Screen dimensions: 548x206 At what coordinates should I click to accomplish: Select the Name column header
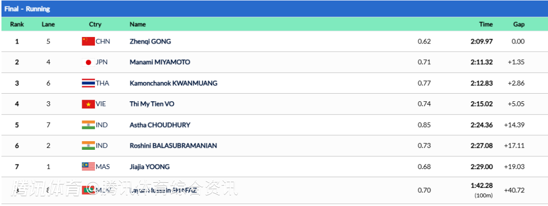click(x=138, y=24)
